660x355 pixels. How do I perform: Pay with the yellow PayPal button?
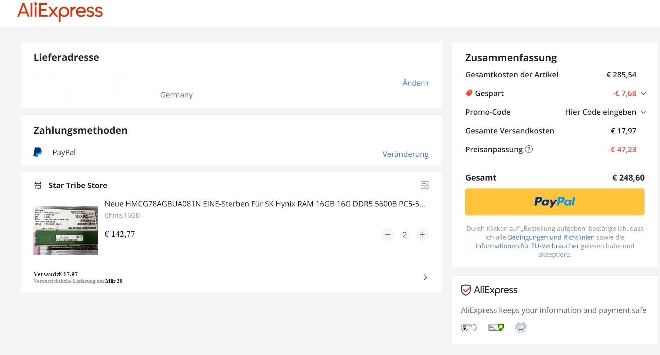[555, 202]
